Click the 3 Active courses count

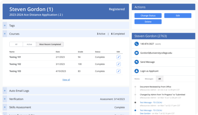pos(101,34)
